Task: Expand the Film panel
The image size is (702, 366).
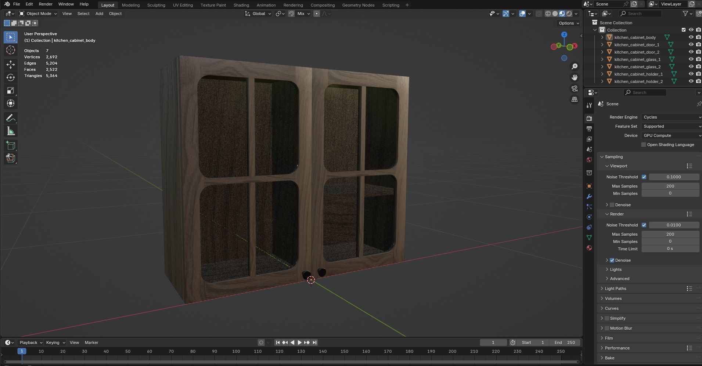Action: [x=609, y=338]
